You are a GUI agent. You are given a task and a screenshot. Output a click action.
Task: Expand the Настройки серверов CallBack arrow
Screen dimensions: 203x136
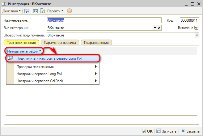point(96,81)
